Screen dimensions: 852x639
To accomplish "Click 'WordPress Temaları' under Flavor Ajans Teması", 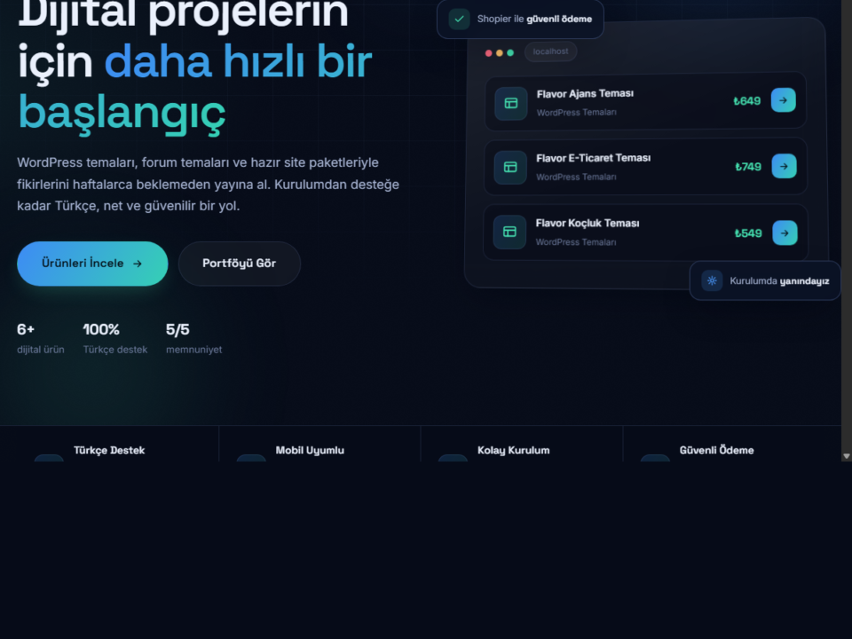I will click(577, 113).
